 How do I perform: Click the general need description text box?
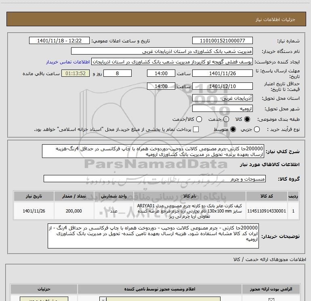pyautogui.click(x=153, y=151)
